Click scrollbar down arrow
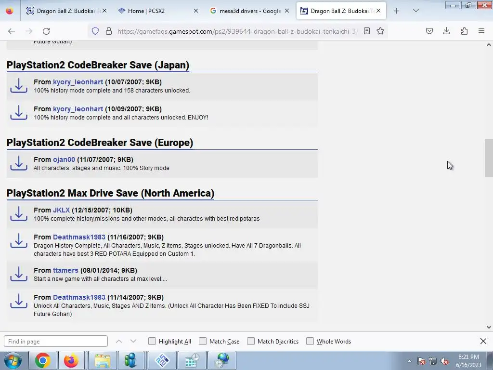 click(x=489, y=327)
